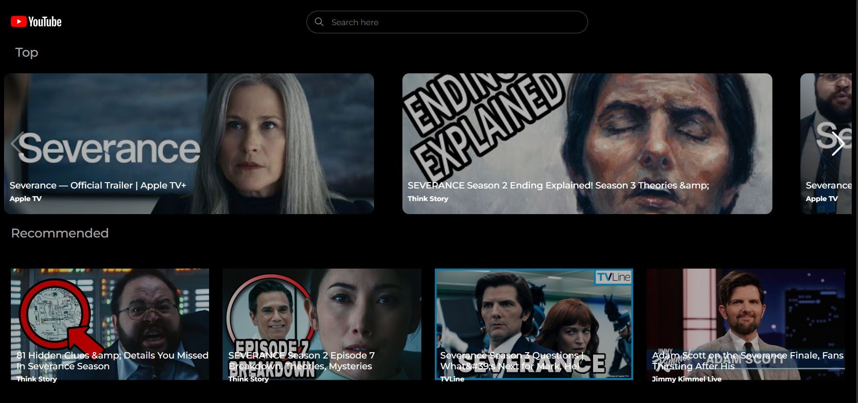Advance carousel with next arrow
The width and height of the screenshot is (858, 403).
pos(838,143)
